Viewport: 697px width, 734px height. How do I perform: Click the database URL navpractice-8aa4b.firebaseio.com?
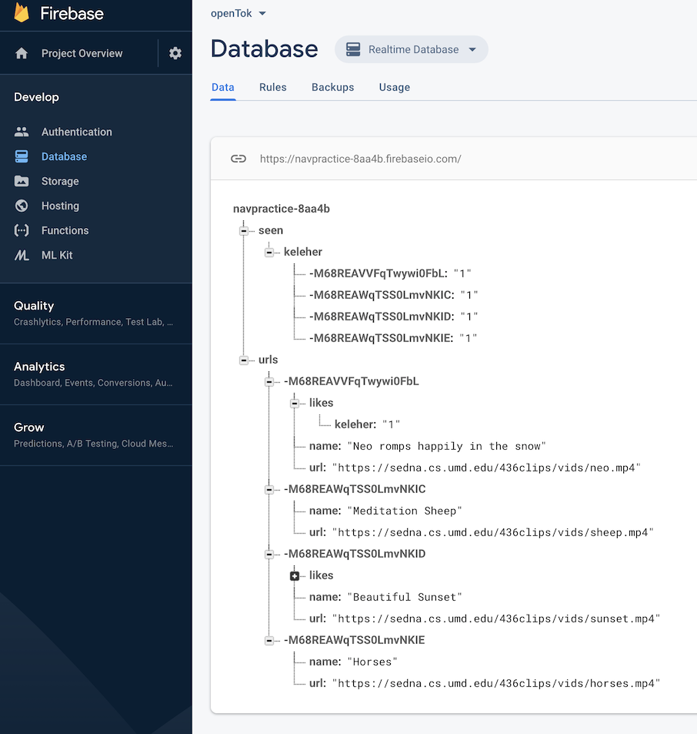(x=360, y=159)
